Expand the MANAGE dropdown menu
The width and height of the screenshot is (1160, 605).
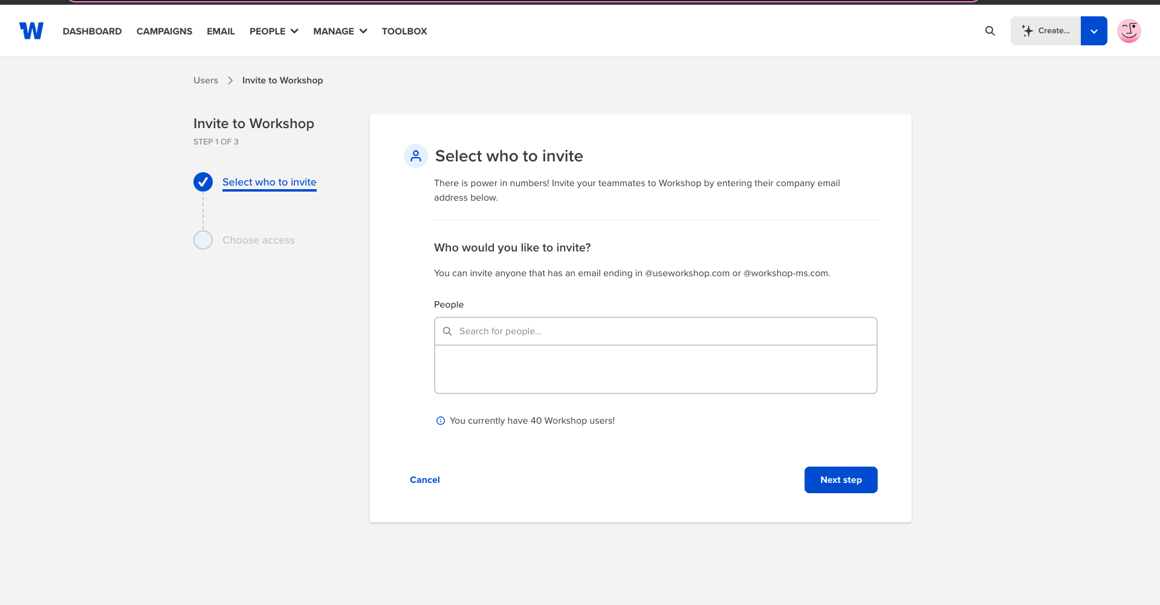click(x=340, y=31)
